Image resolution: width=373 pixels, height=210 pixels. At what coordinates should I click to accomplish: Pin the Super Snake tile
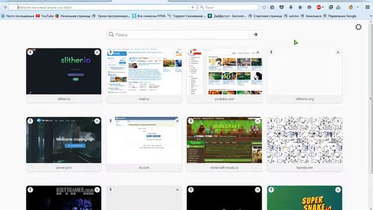[x=271, y=190]
